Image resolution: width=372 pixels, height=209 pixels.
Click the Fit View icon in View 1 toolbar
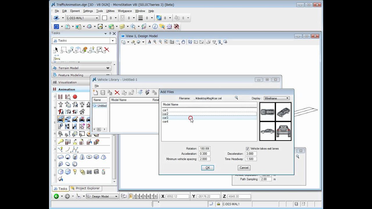pos(172,42)
